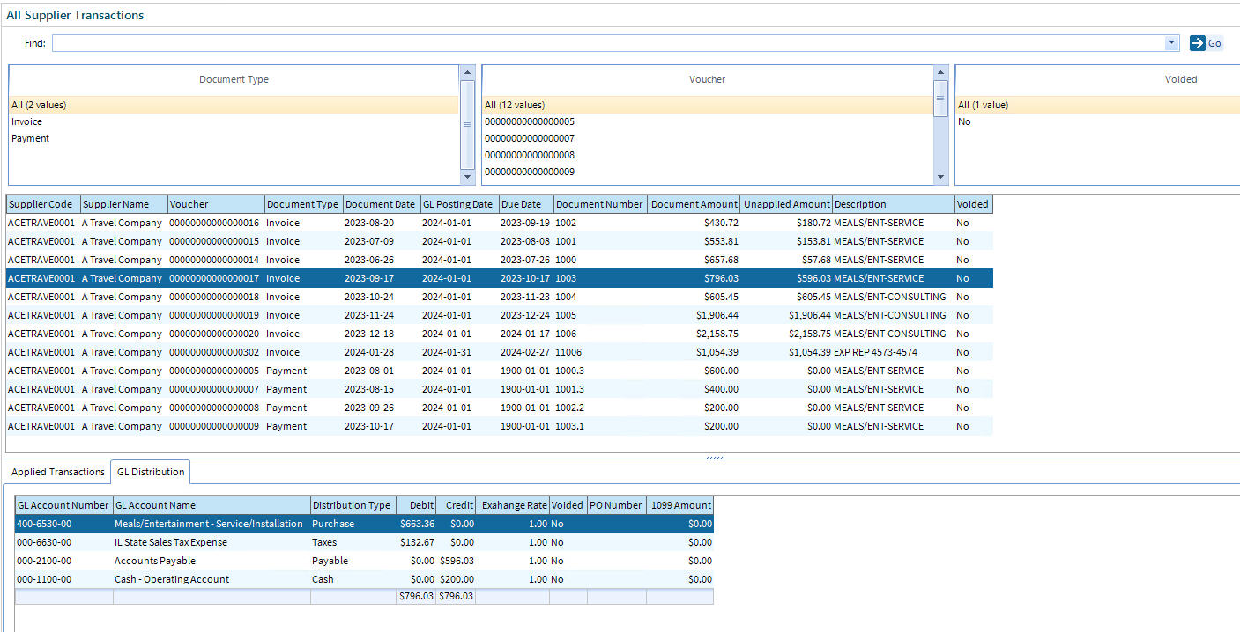Select GL row 400-6530-00 Meals/Entertainment

point(364,524)
